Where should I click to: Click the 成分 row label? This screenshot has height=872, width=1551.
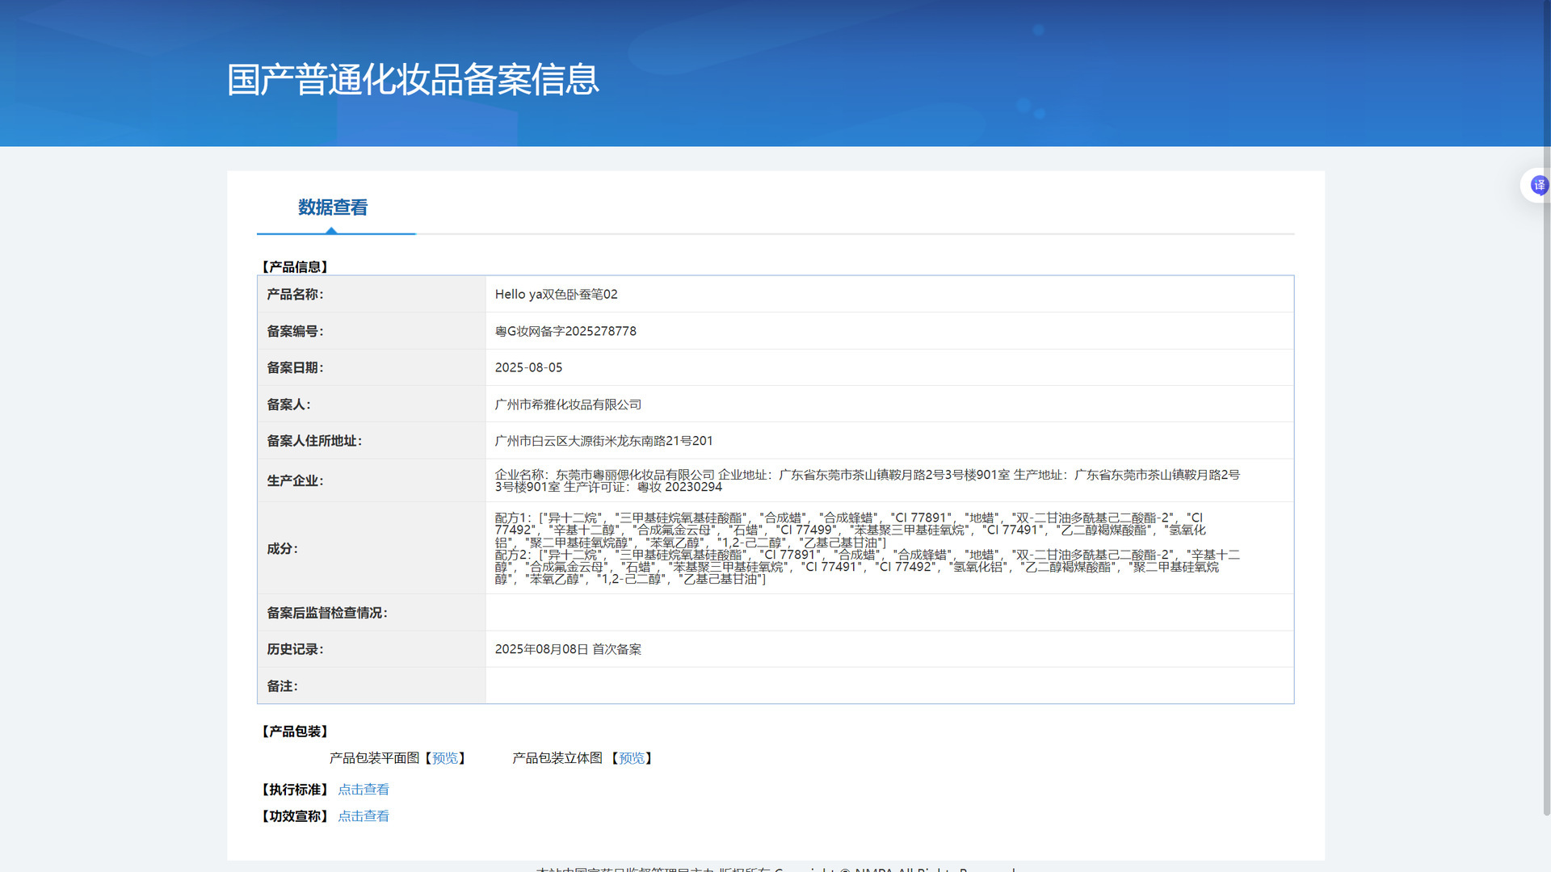pyautogui.click(x=282, y=549)
